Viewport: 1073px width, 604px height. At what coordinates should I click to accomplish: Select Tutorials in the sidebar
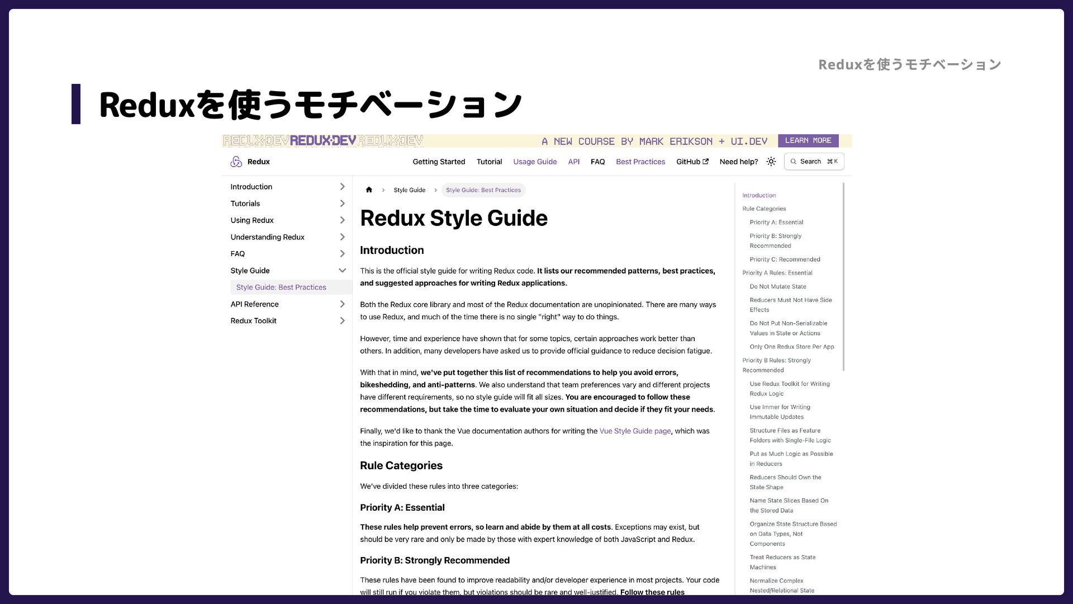[245, 204]
